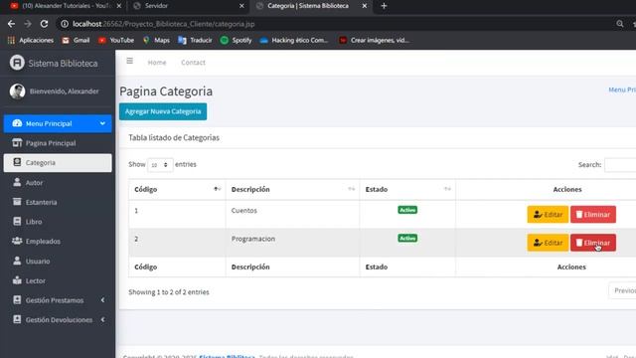Reload the page with refresh icon
The width and height of the screenshot is (636, 358).
[44, 24]
